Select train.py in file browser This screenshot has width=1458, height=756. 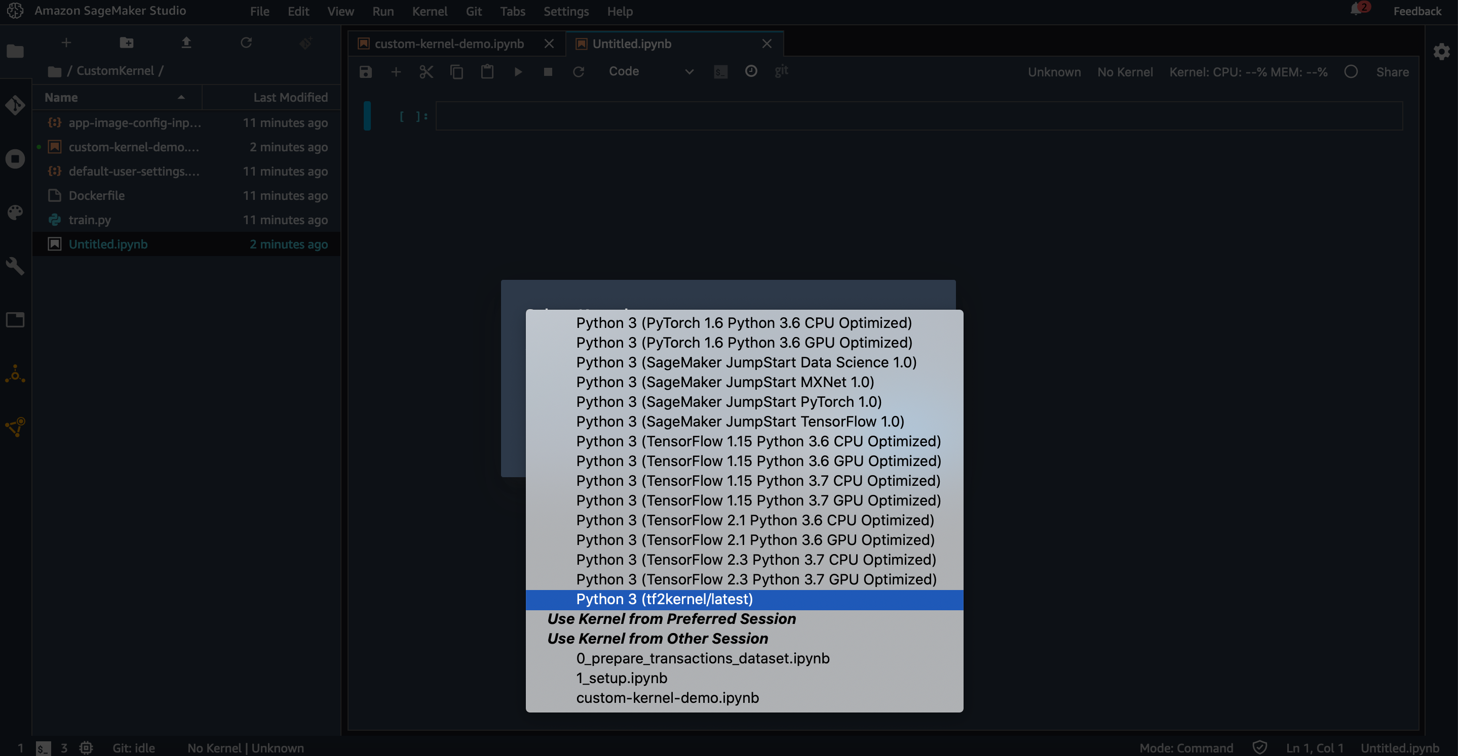click(187, 220)
